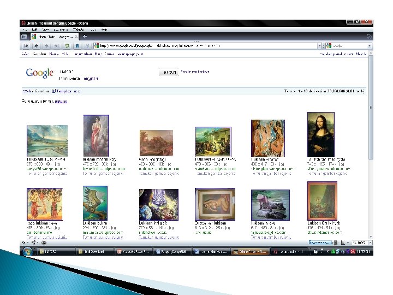Open the woman in red cloth painting thumbnail

[96, 135]
